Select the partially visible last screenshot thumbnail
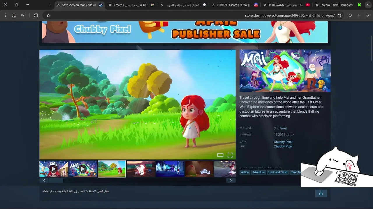The height and width of the screenshot is (209, 373). 225,169
